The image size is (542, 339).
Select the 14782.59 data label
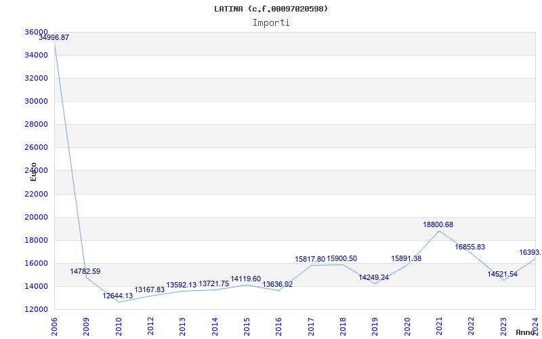[85, 272]
